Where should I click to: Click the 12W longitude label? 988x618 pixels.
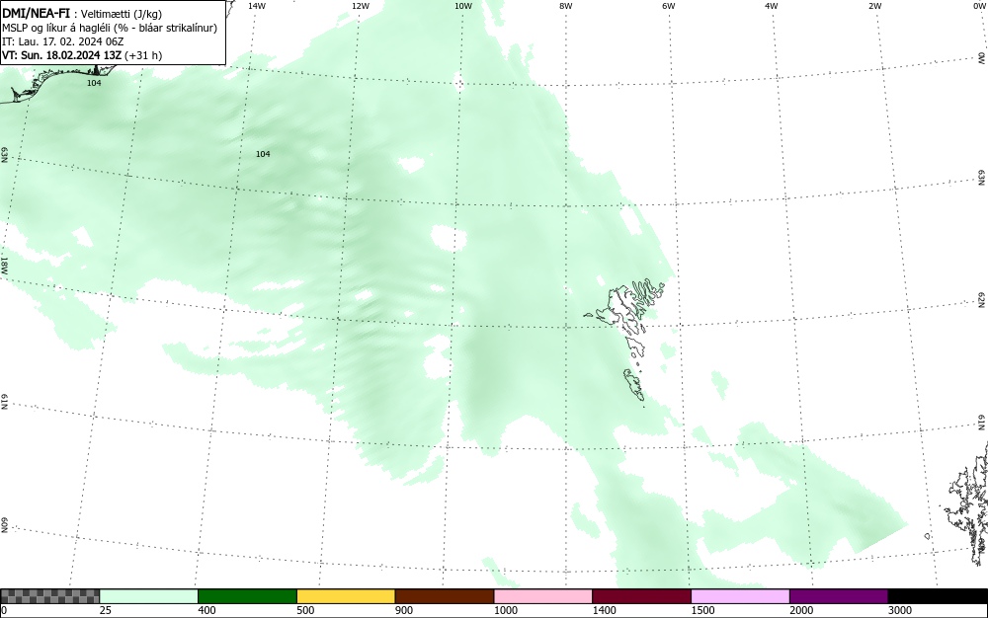361,6
